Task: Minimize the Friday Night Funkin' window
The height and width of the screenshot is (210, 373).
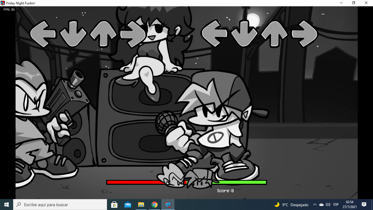Action: click(x=341, y=3)
